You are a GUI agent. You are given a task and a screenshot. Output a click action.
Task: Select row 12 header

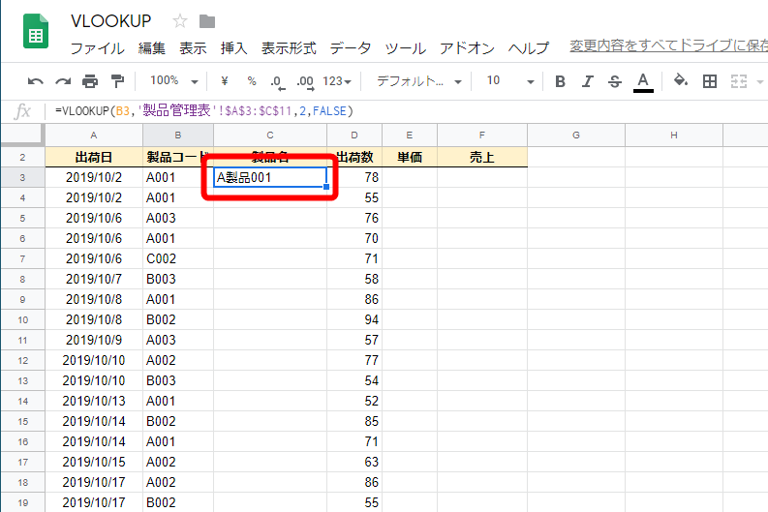pyautogui.click(x=22, y=360)
